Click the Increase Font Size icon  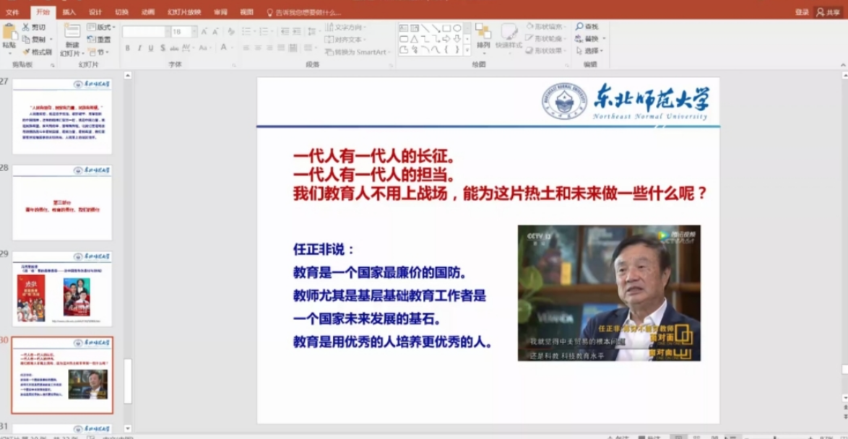tap(204, 32)
